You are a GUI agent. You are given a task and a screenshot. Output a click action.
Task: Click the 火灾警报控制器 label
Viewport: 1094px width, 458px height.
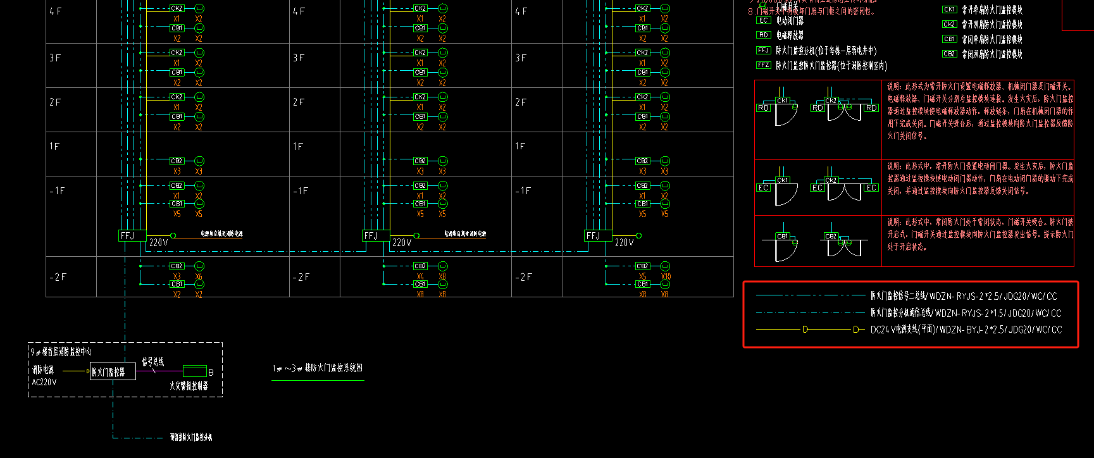pos(189,385)
